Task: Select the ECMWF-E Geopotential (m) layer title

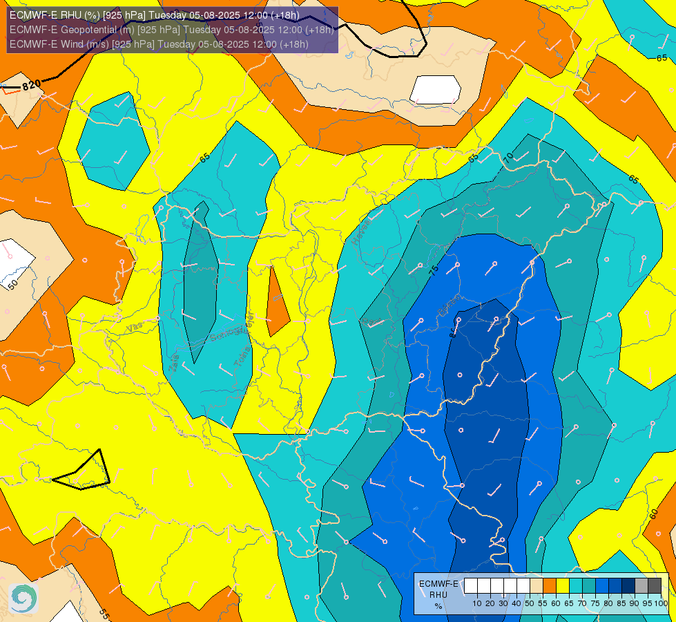Action: click(171, 30)
